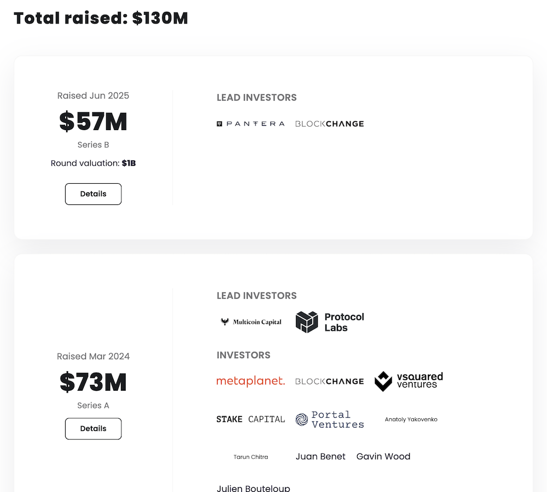The width and height of the screenshot is (547, 492).
Task: Open the Portal Ventures logo
Action: coord(330,419)
